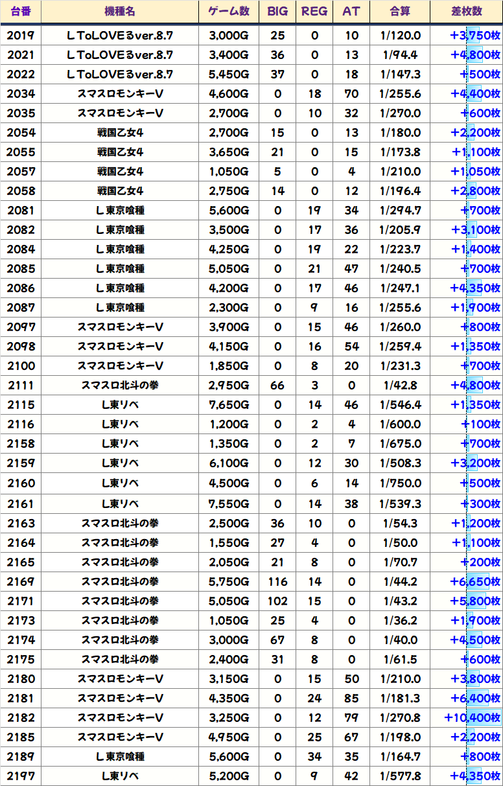
Task: Click the AT column header
Action: (351, 12)
